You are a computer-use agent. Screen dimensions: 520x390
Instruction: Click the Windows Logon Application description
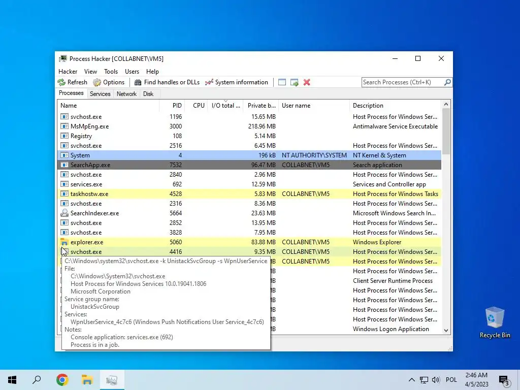tap(391, 329)
